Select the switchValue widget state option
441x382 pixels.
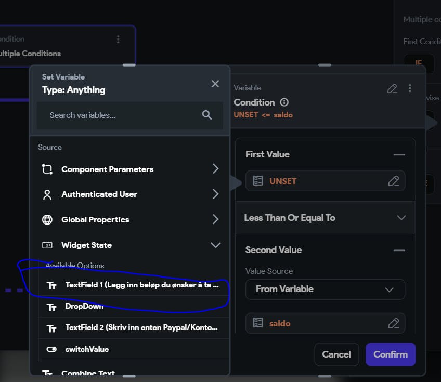pyautogui.click(x=86, y=349)
